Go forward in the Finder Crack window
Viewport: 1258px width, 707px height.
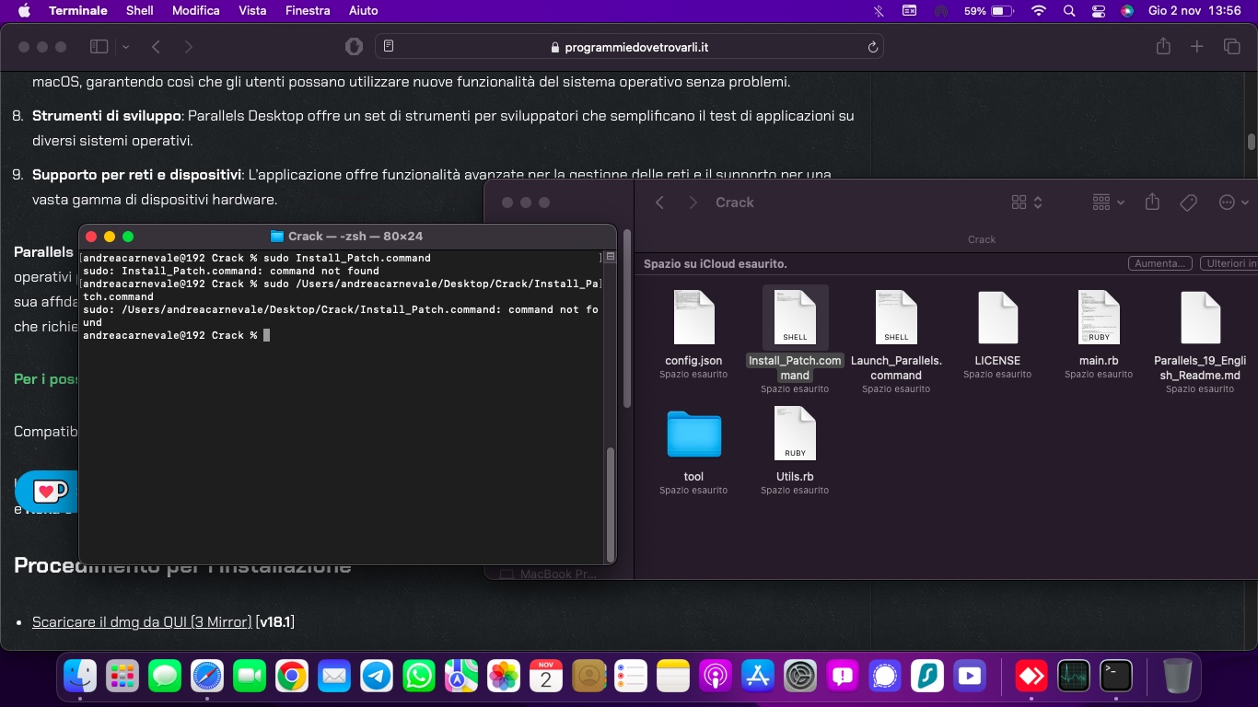693,203
